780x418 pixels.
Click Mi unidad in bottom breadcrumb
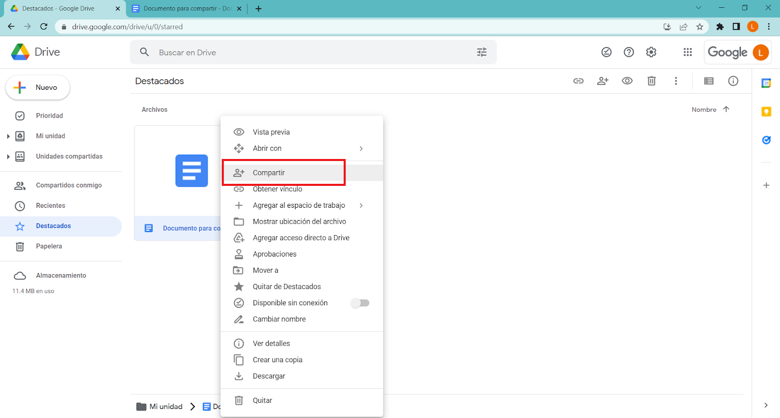tap(160, 406)
